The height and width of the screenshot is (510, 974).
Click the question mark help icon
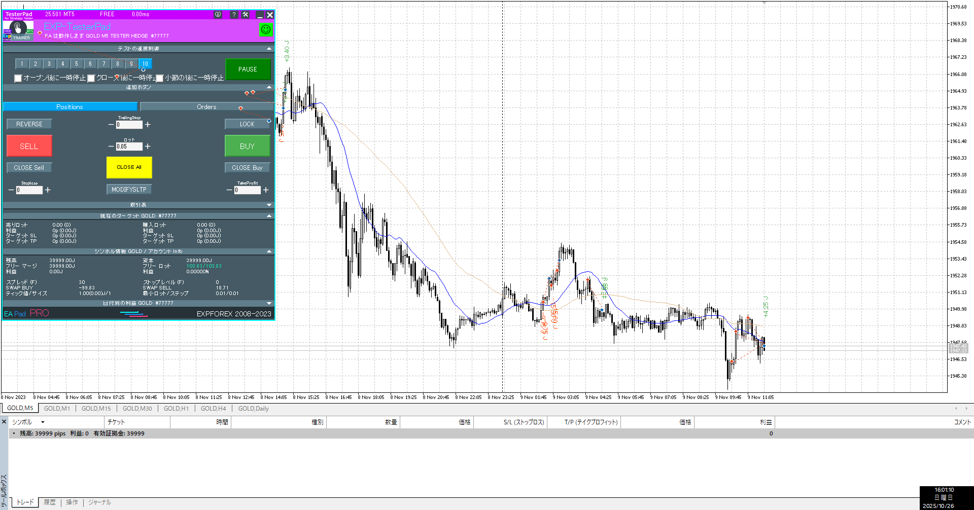click(234, 15)
